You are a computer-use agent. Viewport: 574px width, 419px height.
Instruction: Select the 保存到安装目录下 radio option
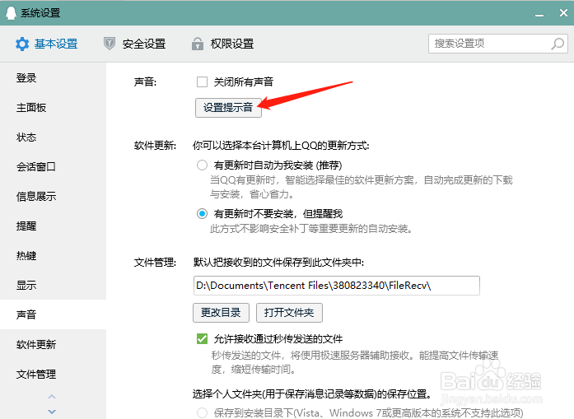pyautogui.click(x=202, y=412)
